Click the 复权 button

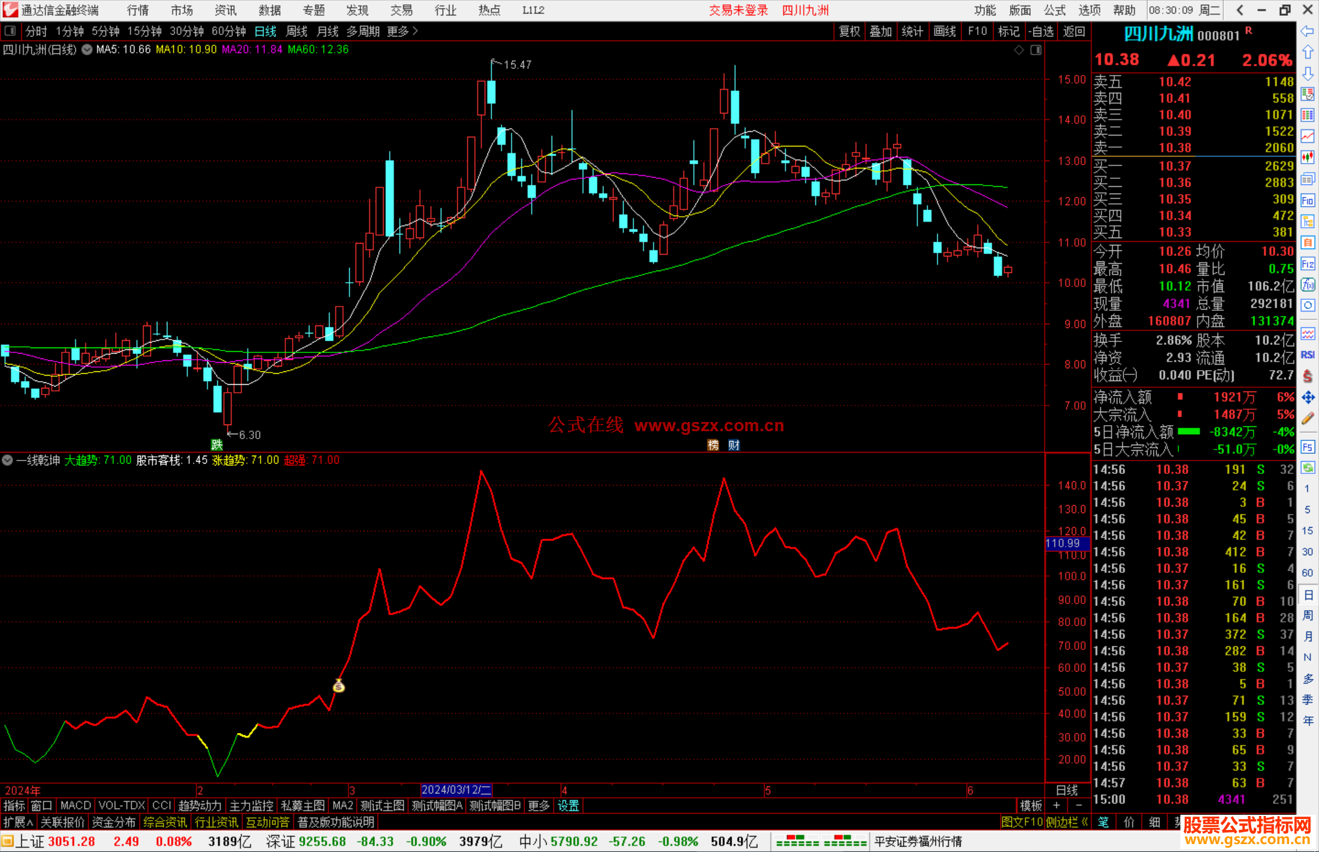click(849, 31)
